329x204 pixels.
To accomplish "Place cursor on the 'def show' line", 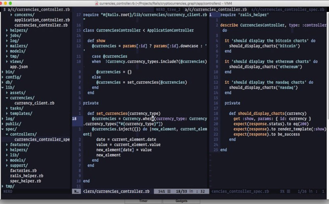I will (x=96, y=40).
